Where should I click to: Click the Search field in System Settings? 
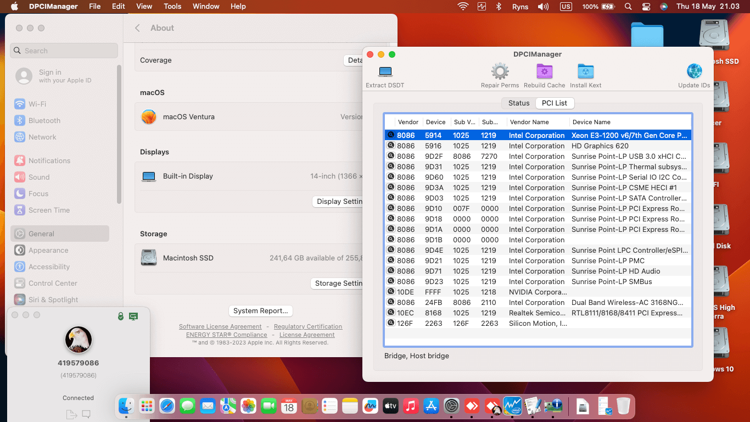(64, 51)
